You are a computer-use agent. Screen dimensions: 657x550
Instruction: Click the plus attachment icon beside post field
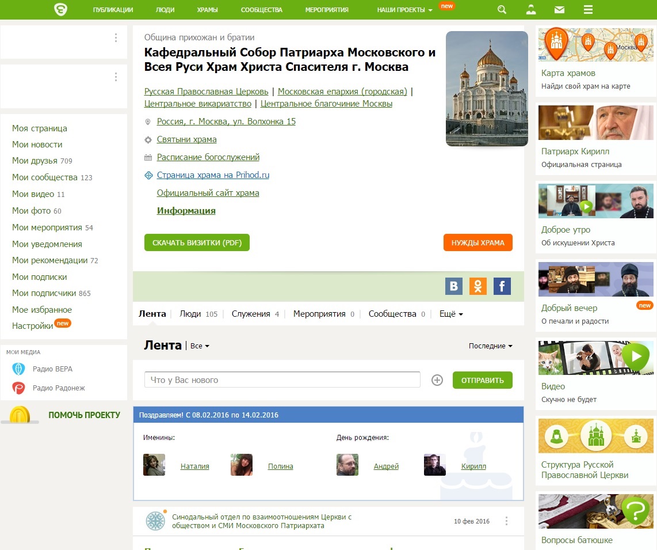pos(437,380)
